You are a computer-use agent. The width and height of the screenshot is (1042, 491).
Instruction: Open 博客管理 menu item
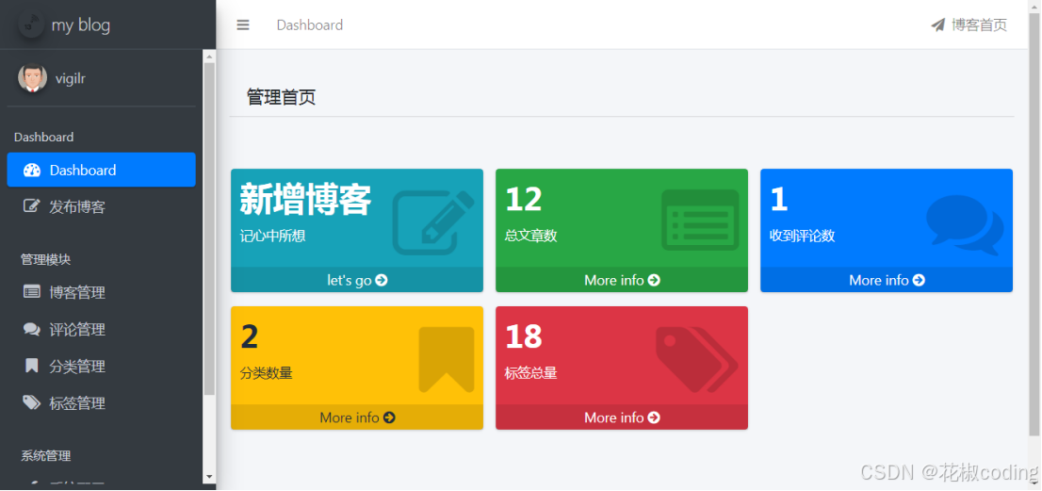pyautogui.click(x=101, y=291)
